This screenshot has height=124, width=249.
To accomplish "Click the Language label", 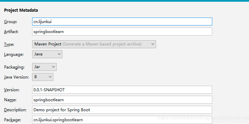I will click(14, 54).
